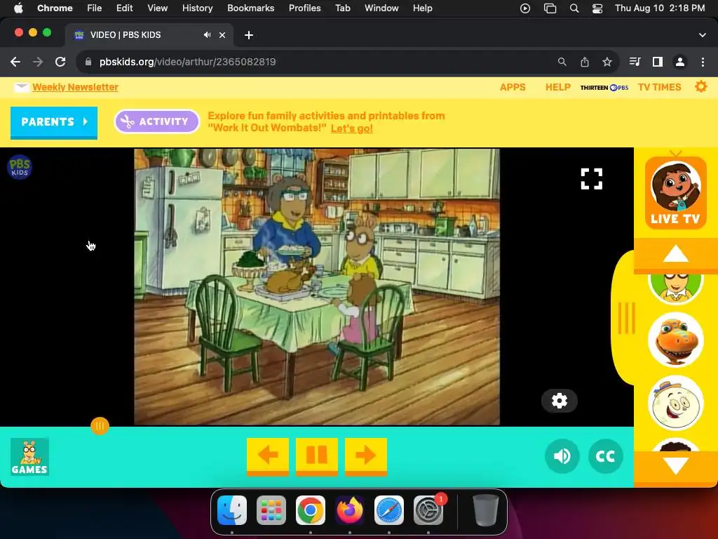Launch Safari from the Dock
This screenshot has height=539, width=718.
(388, 510)
